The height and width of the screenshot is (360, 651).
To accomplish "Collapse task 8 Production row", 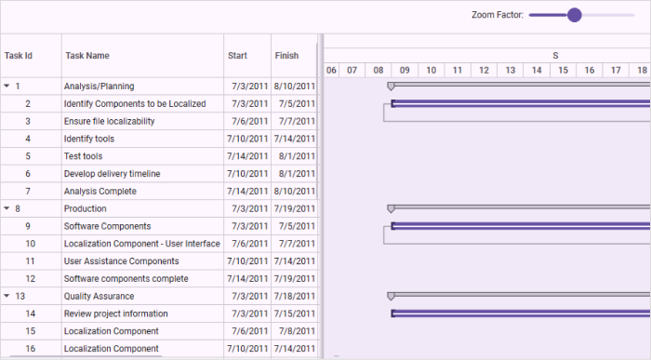I will pyautogui.click(x=7, y=208).
